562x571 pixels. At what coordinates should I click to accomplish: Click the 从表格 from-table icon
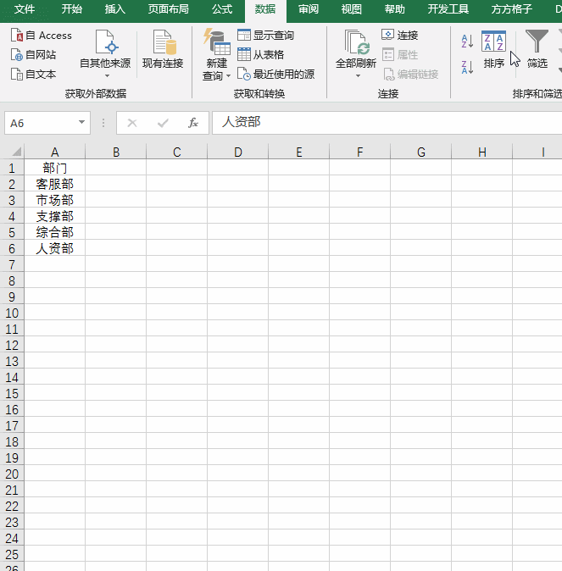point(244,54)
